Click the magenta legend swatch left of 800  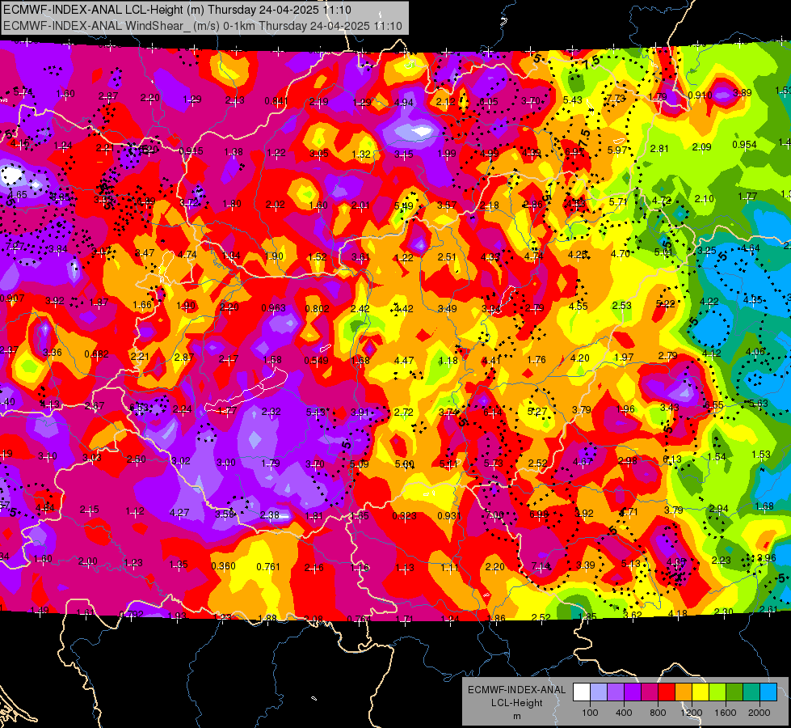click(x=650, y=692)
